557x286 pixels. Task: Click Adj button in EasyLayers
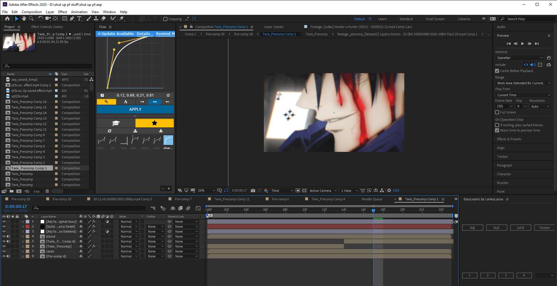click(472, 227)
